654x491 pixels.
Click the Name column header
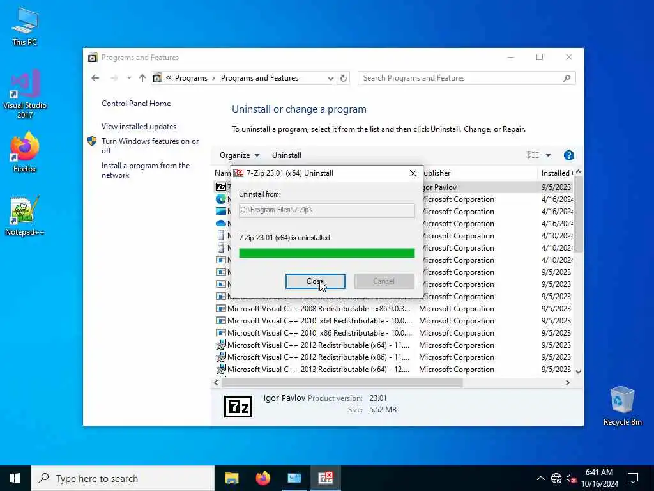click(223, 173)
